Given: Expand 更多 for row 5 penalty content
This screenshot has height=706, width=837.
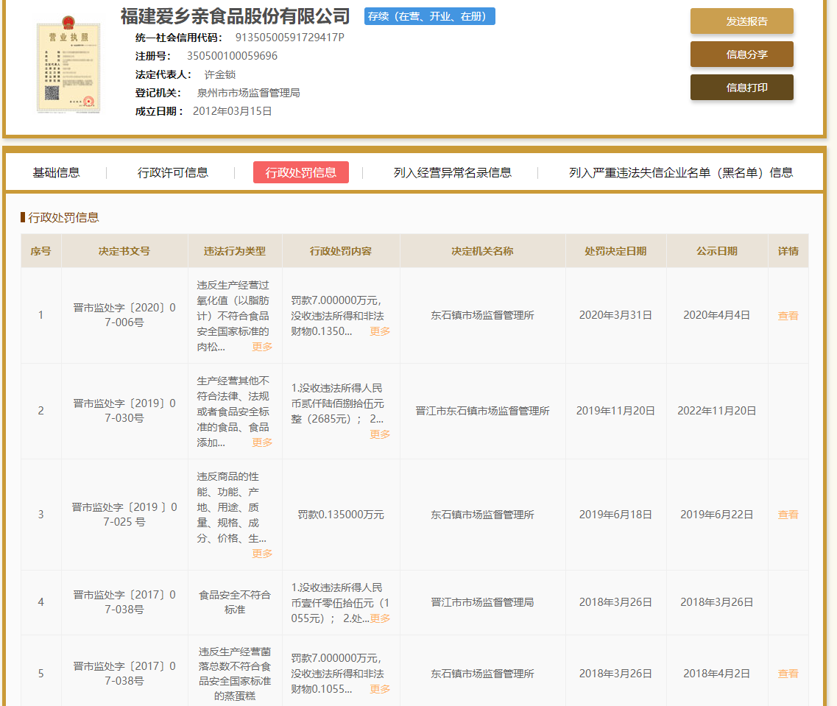Looking at the screenshot, I should pos(380,689).
